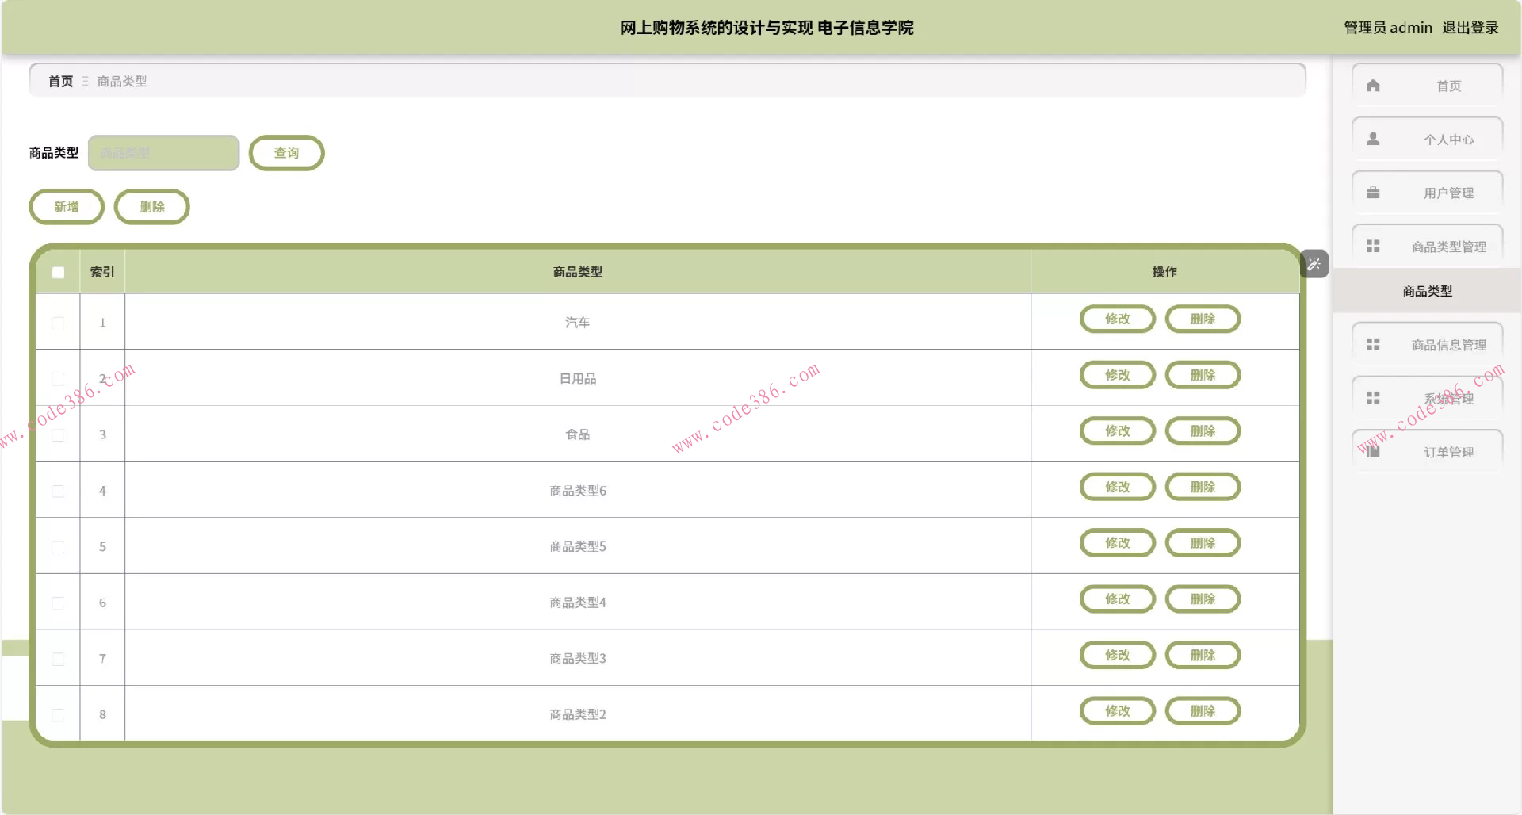Click 修改 for row 商品类型2
This screenshot has width=1522, height=815.
pyautogui.click(x=1118, y=711)
